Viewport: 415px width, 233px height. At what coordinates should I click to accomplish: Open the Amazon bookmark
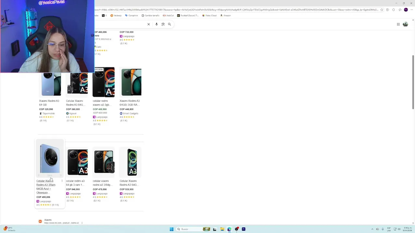click(225, 16)
